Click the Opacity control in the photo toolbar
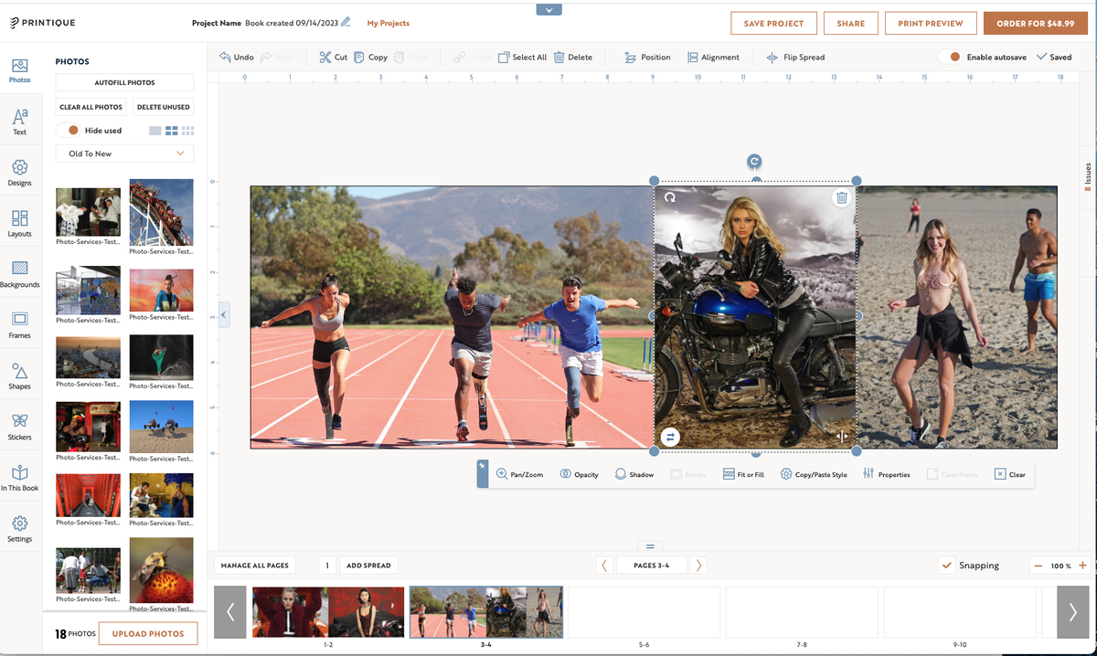 pos(579,474)
